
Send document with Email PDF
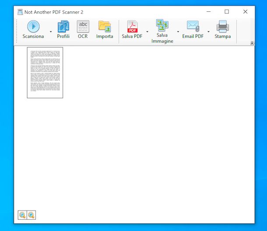(193, 30)
